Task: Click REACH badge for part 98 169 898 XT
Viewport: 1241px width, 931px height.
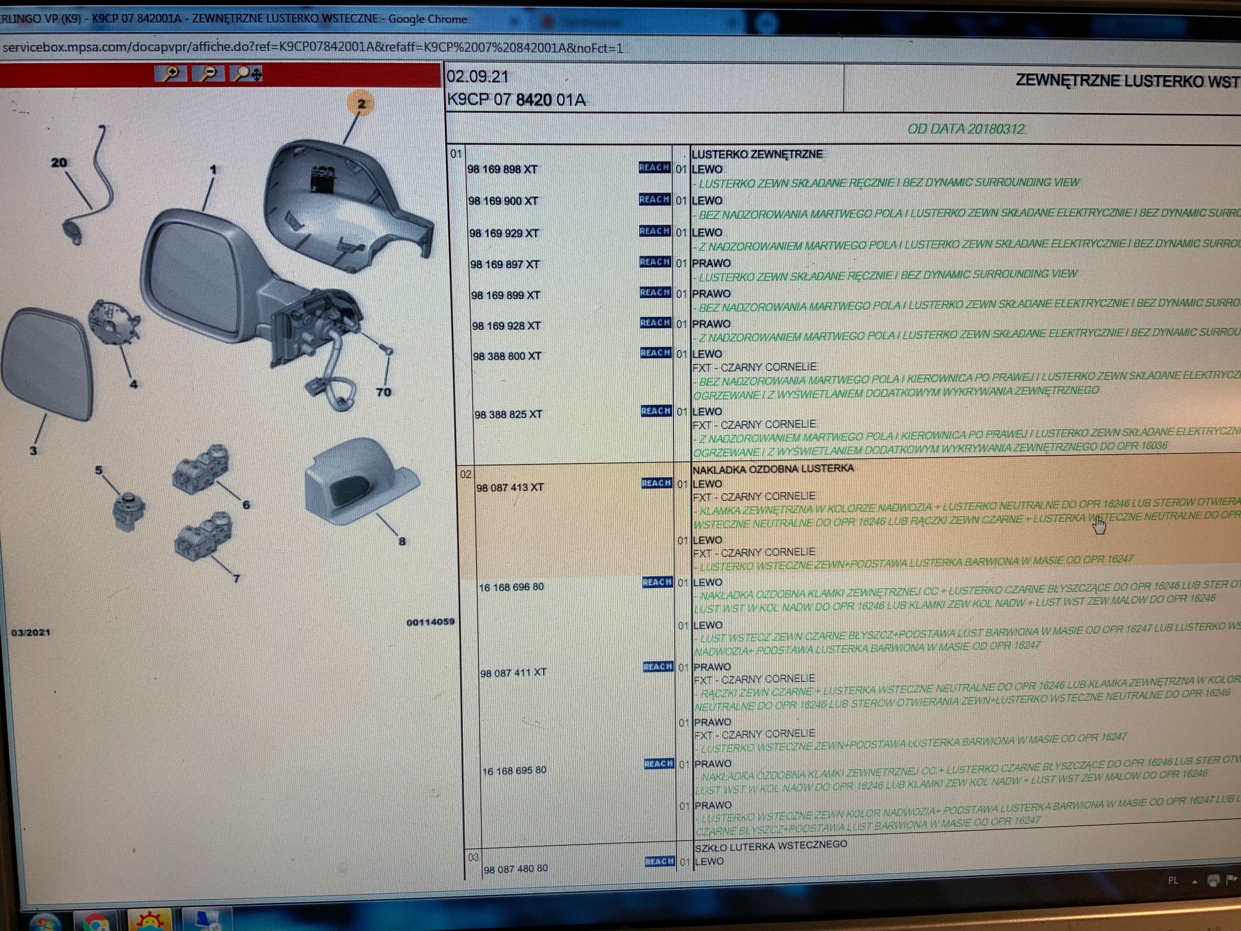Action: tap(654, 167)
